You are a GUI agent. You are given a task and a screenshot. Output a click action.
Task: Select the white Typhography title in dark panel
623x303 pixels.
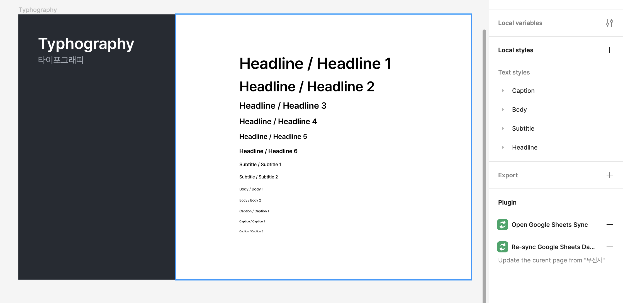click(x=86, y=44)
